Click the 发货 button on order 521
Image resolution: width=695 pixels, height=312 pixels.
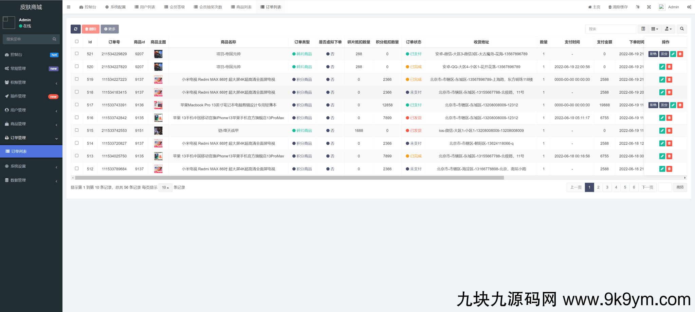[x=664, y=54]
